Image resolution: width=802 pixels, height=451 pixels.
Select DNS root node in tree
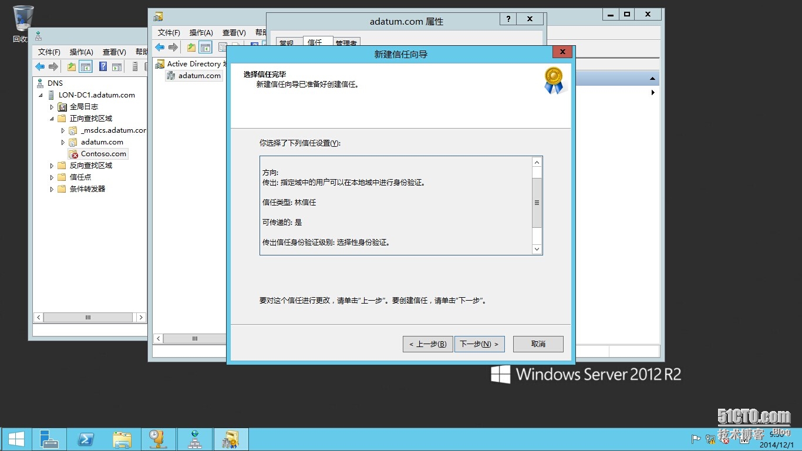pos(55,83)
